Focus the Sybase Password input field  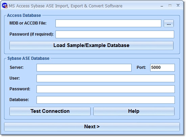point(106,89)
